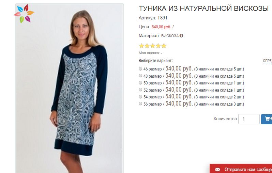Viewport: 272px width, 173px height.
Task: Choose the 54 размер variant
Action: 140,97
